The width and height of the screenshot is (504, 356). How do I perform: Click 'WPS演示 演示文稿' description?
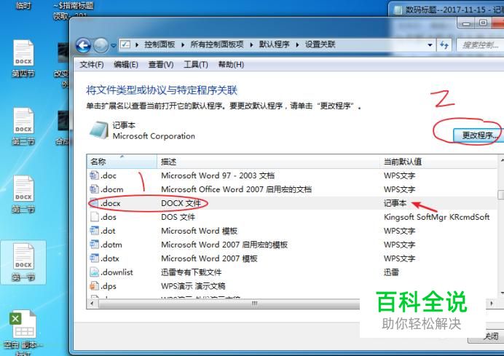[193, 286]
